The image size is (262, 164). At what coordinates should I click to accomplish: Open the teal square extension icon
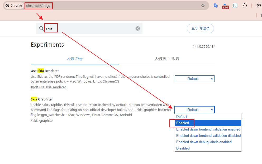tap(235, 6)
